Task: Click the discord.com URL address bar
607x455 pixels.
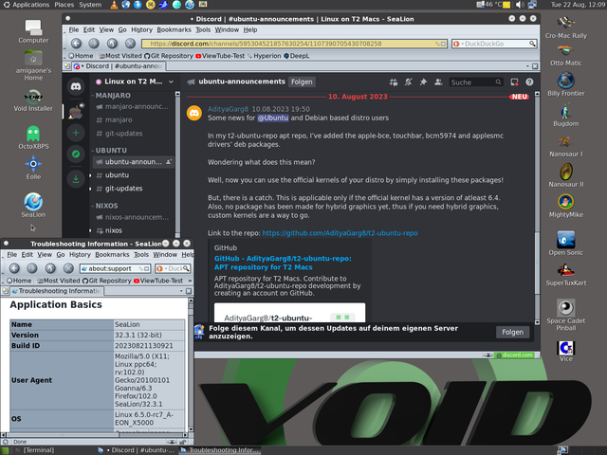Action: [x=294, y=44]
